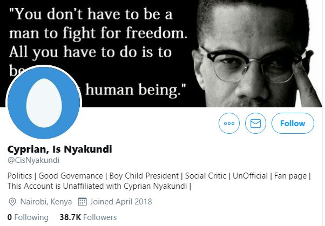
Task: Click the envelope message icon
Action: point(256,124)
